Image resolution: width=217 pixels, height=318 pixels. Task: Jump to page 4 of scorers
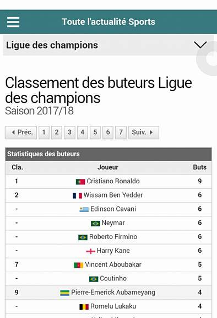[x=82, y=132]
